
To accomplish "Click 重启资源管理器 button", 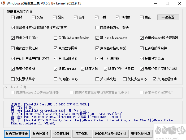I will click(17, 134).
